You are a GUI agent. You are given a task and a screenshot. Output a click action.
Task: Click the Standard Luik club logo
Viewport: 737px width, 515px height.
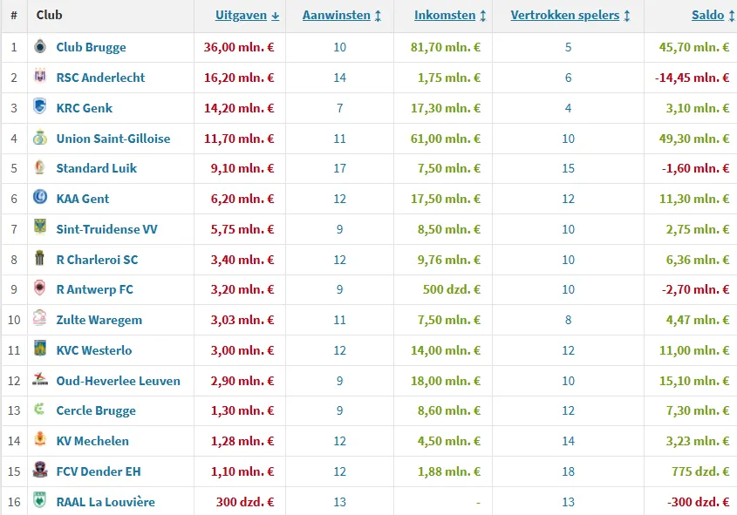click(x=39, y=168)
